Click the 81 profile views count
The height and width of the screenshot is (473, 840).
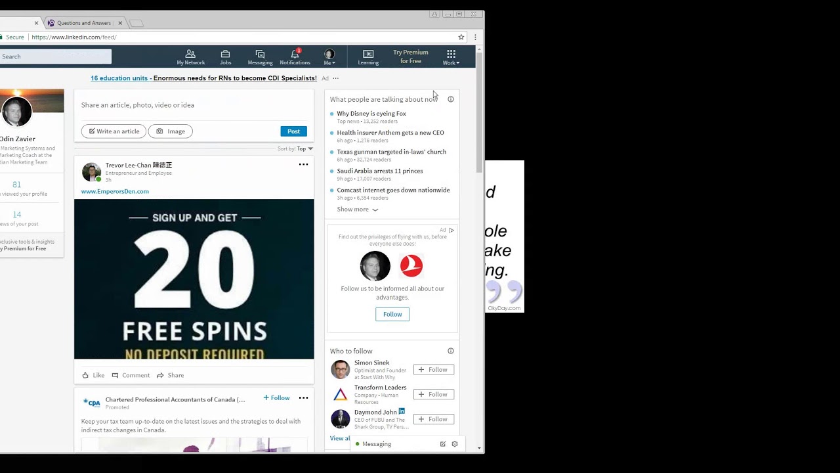coord(16,185)
